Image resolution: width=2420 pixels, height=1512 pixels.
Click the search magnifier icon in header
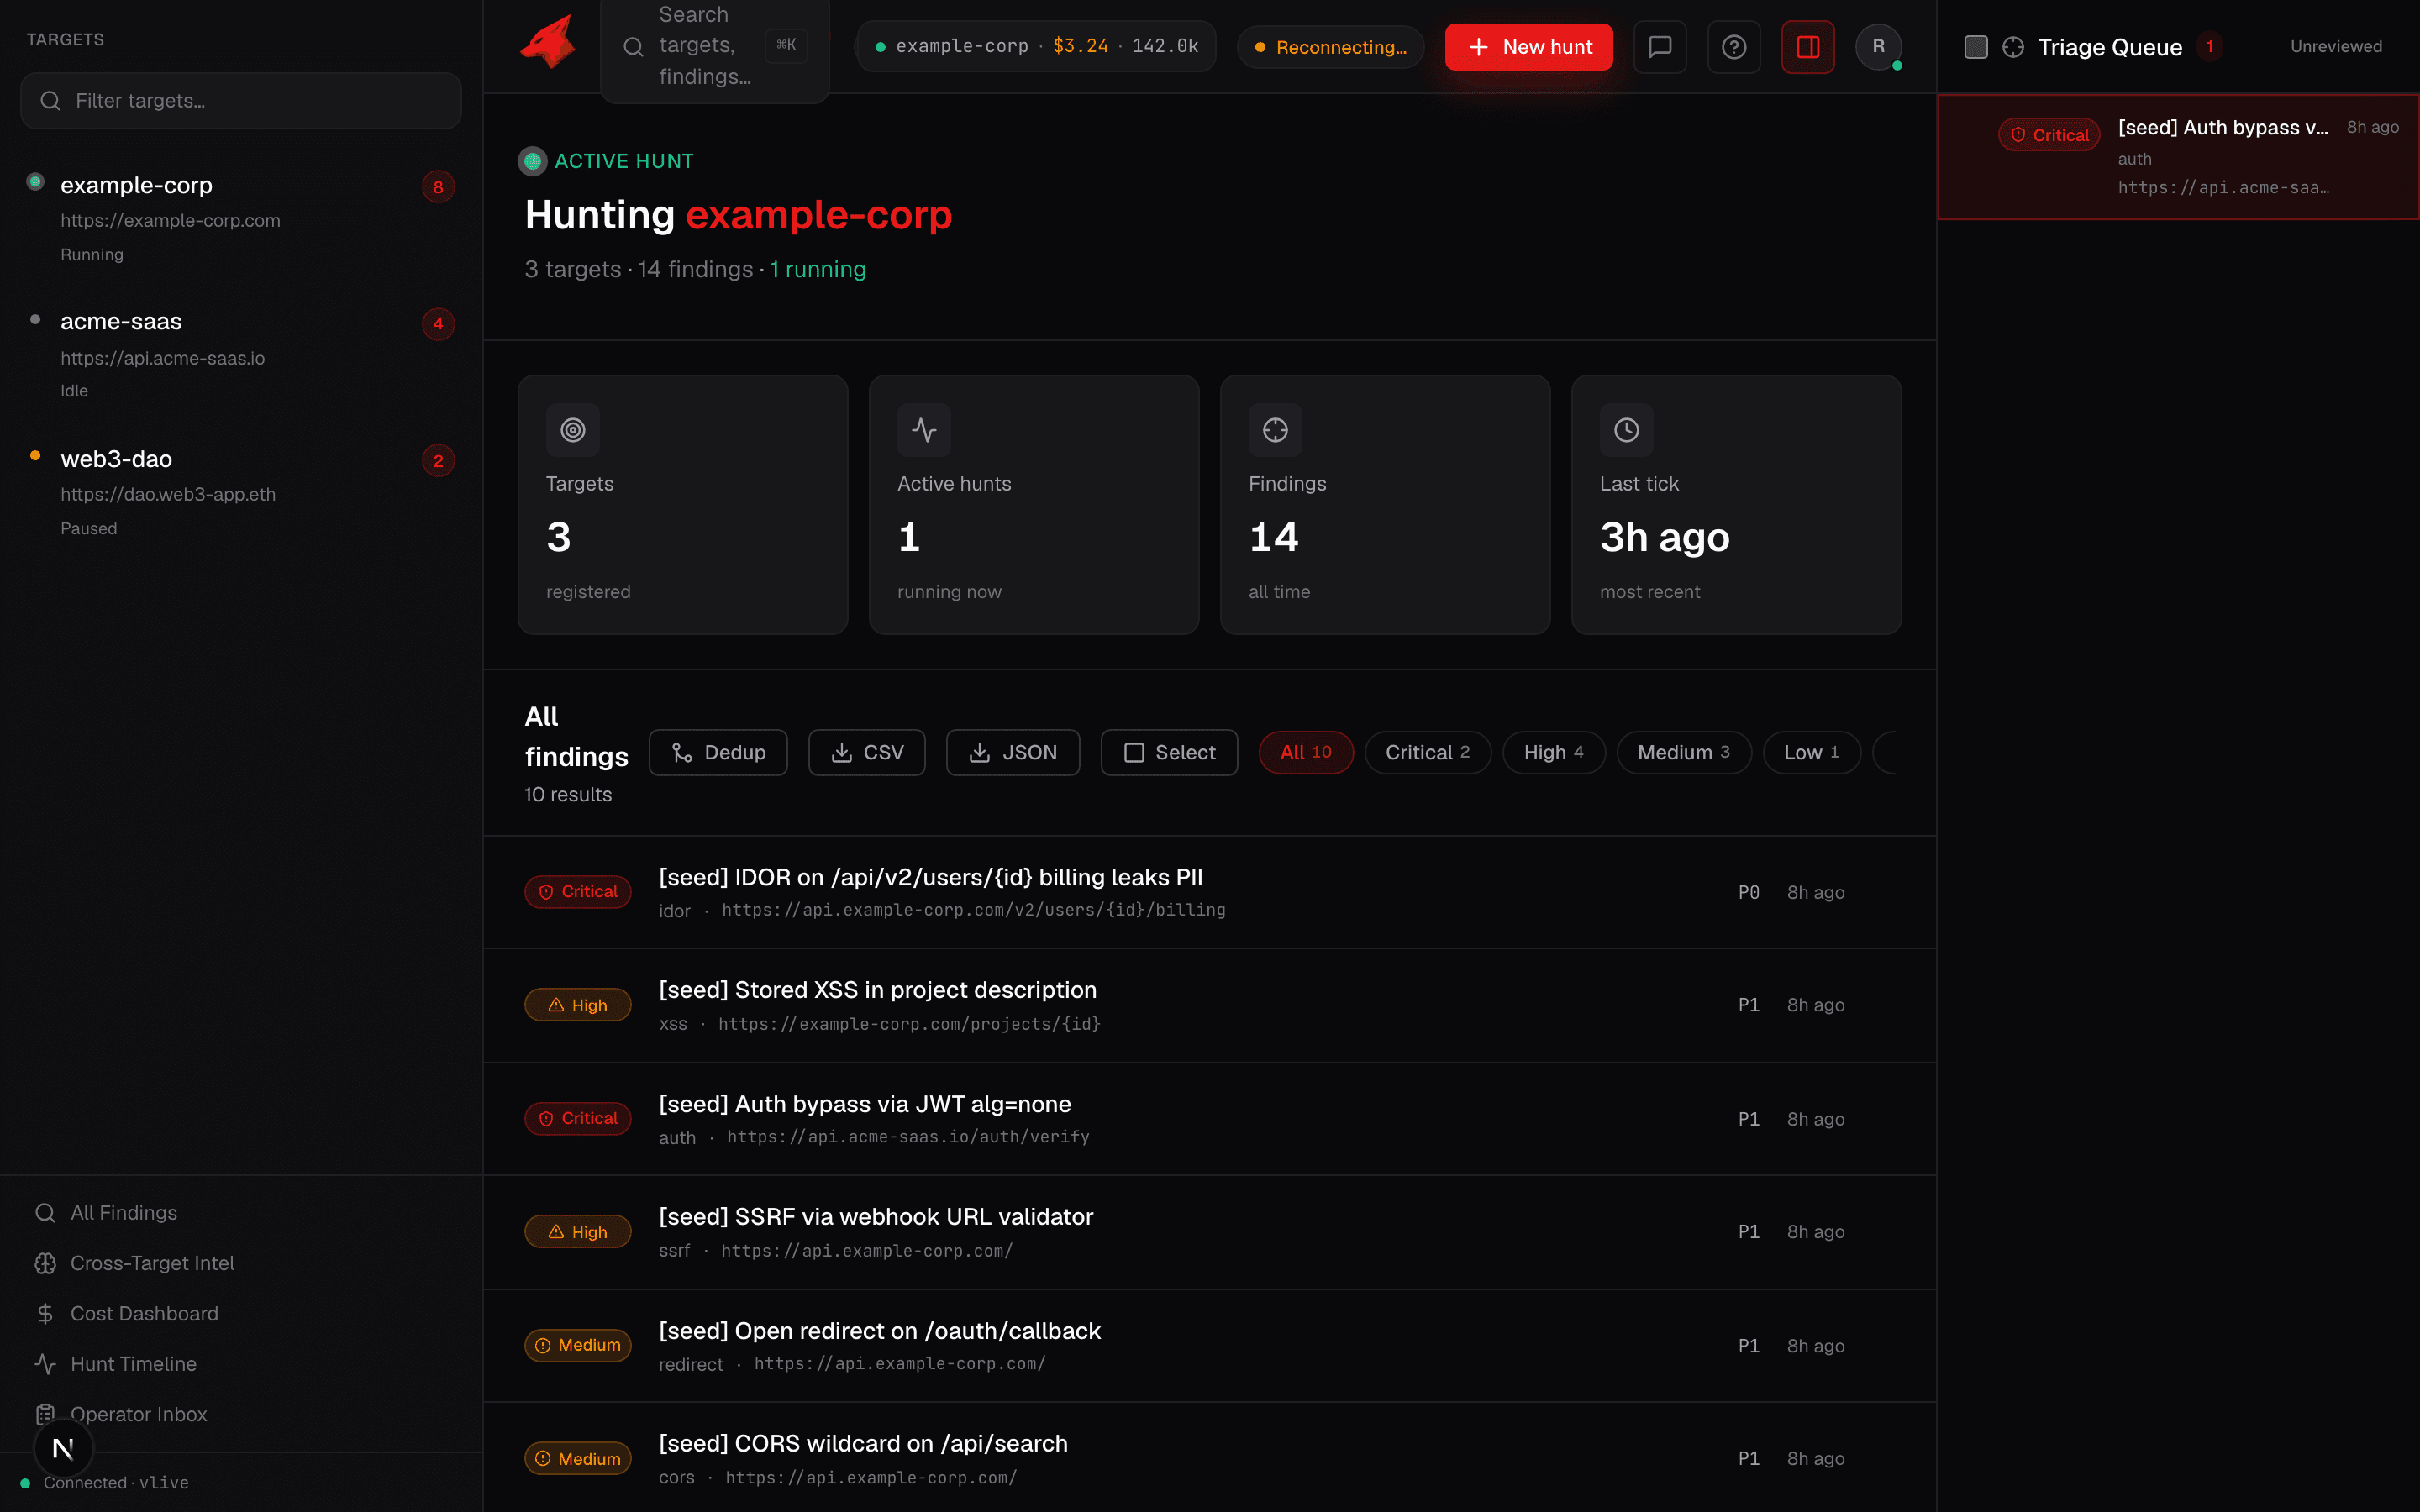pyautogui.click(x=633, y=47)
